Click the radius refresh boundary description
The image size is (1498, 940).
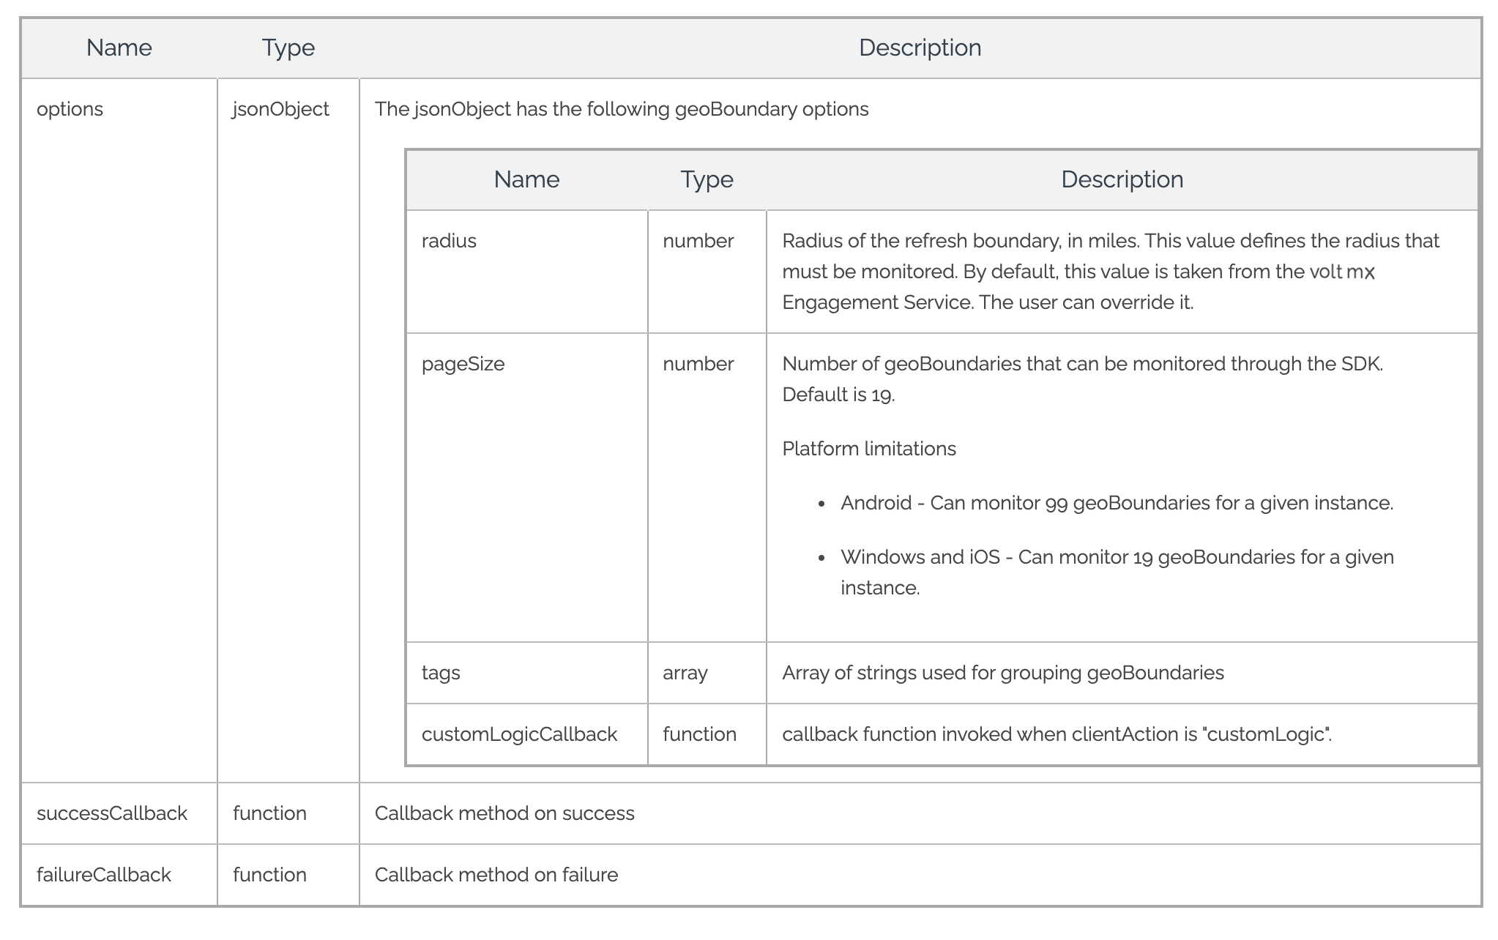pos(1110,272)
